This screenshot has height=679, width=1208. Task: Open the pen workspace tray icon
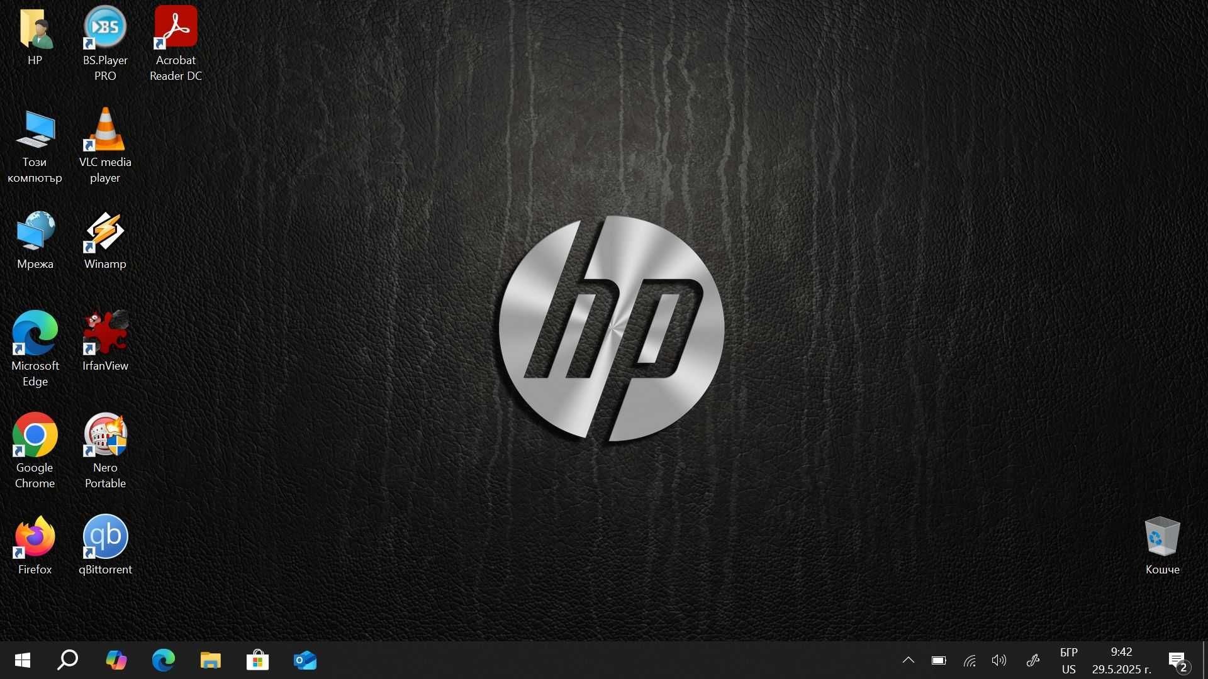(x=1032, y=660)
